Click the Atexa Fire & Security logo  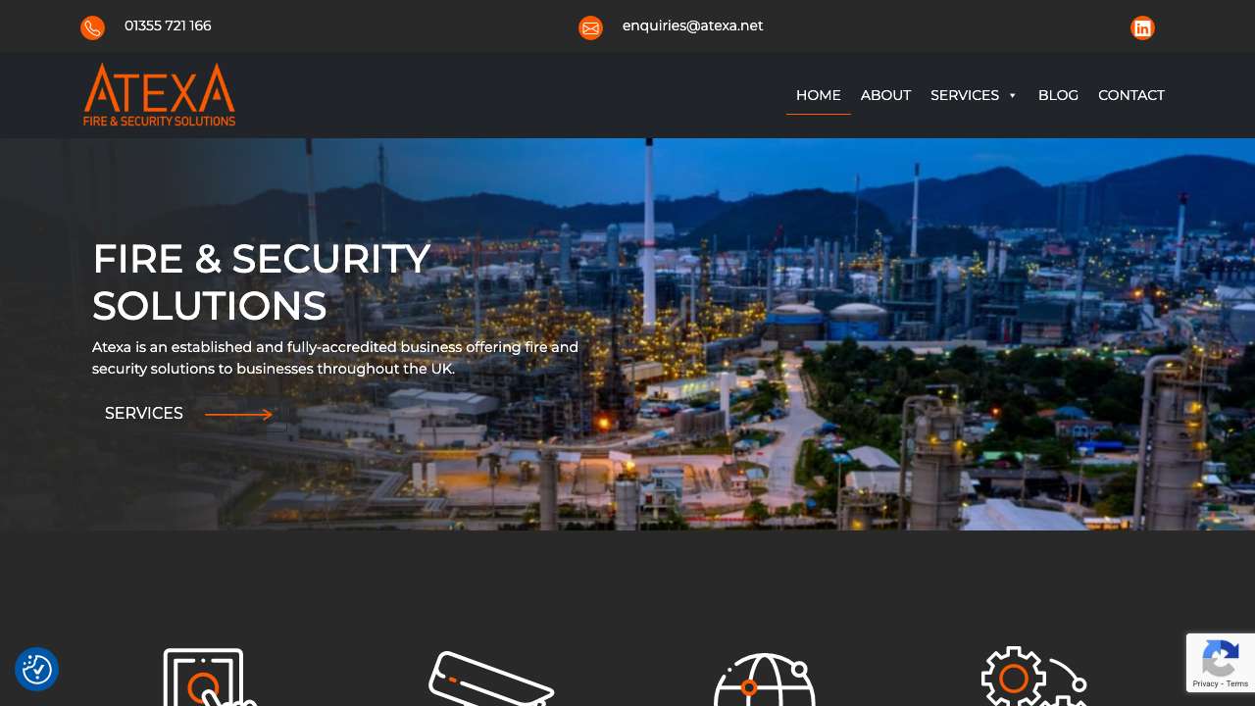pos(159,95)
